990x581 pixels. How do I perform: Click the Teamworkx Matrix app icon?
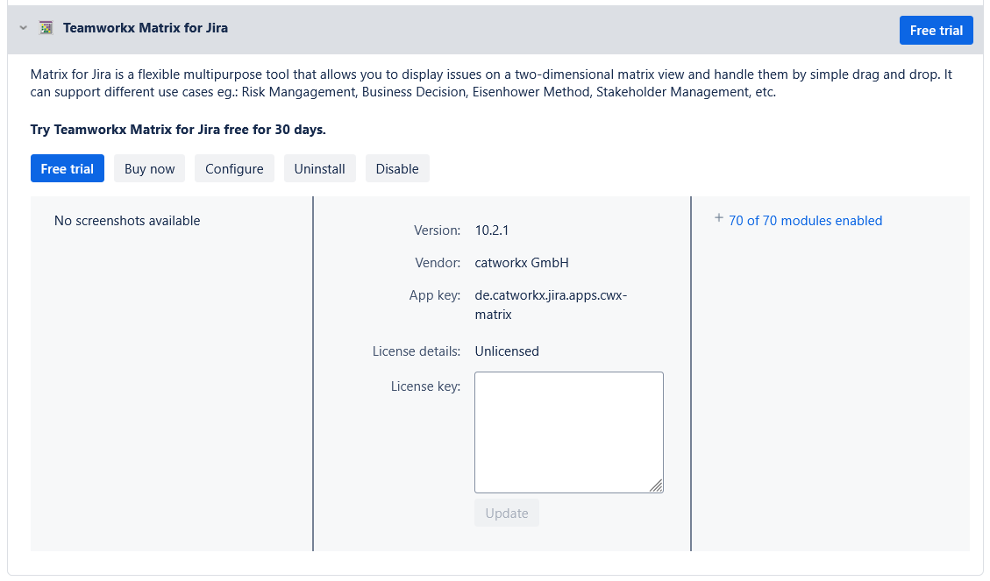[x=46, y=28]
